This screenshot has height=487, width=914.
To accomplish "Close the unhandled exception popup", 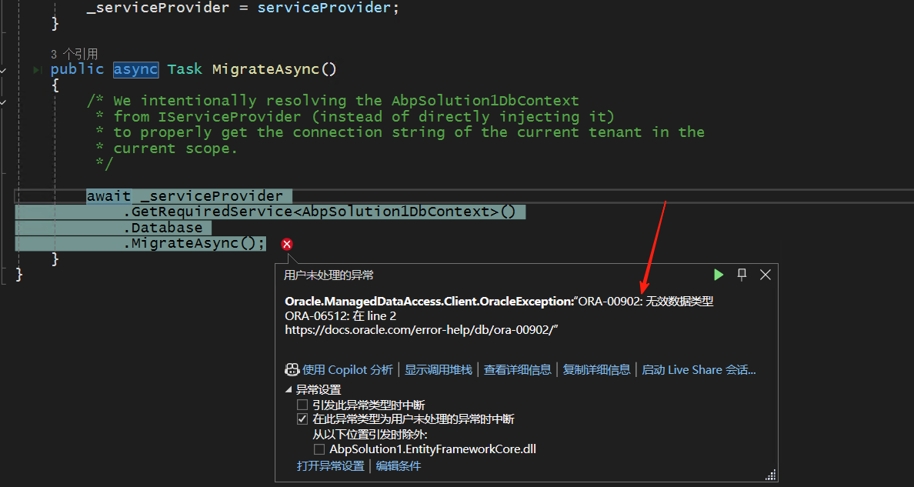I will pyautogui.click(x=766, y=275).
